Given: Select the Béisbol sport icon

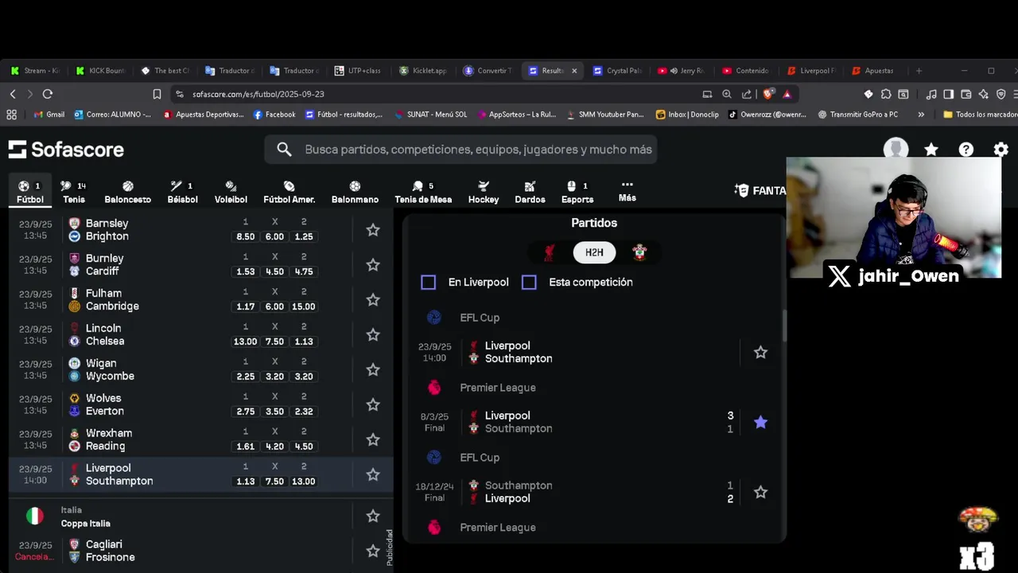Looking at the screenshot, I should (182, 192).
